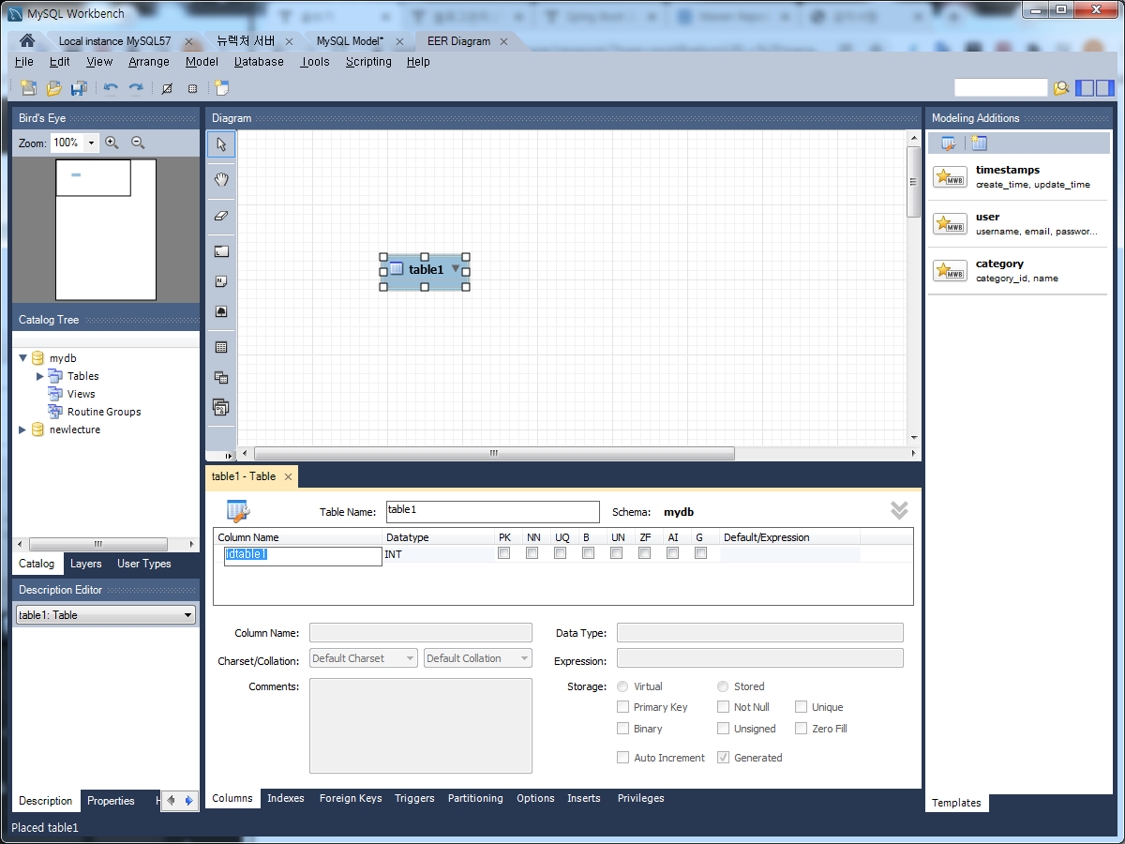Viewport: 1125px width, 844px height.
Task: Select the Stored storage radio button
Action: click(724, 686)
